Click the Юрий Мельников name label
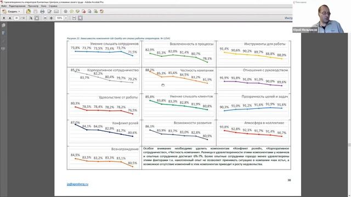Viewport: 351px width, 197px height. [x=305, y=30]
